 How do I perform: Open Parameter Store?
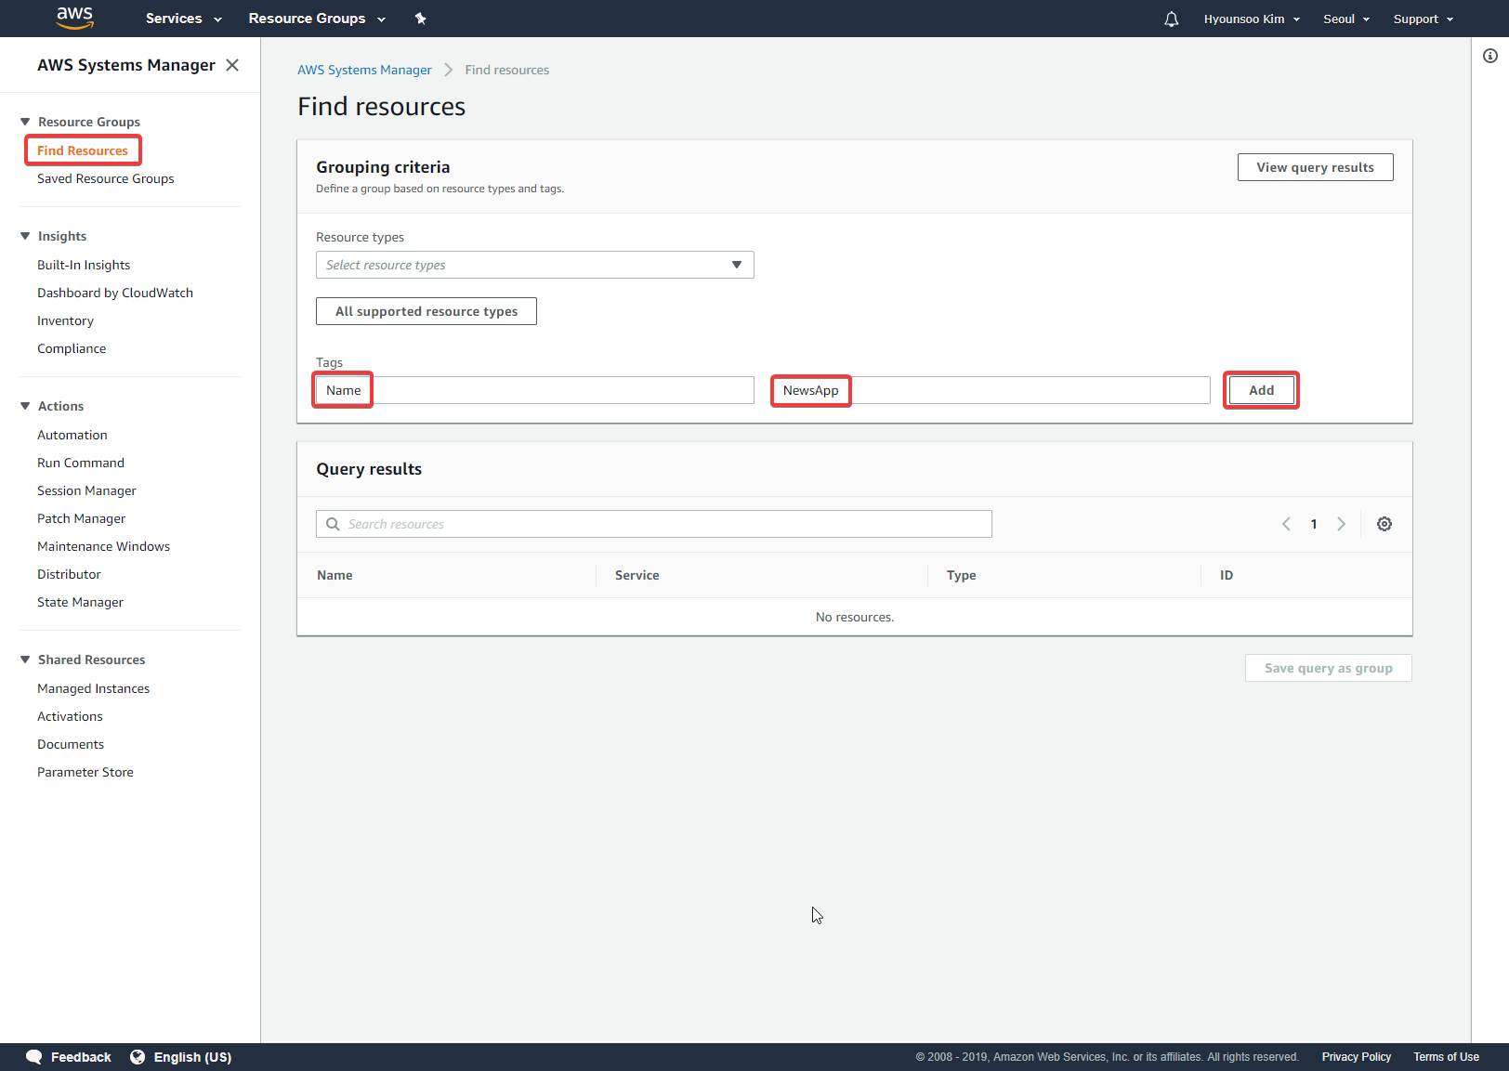click(x=85, y=772)
